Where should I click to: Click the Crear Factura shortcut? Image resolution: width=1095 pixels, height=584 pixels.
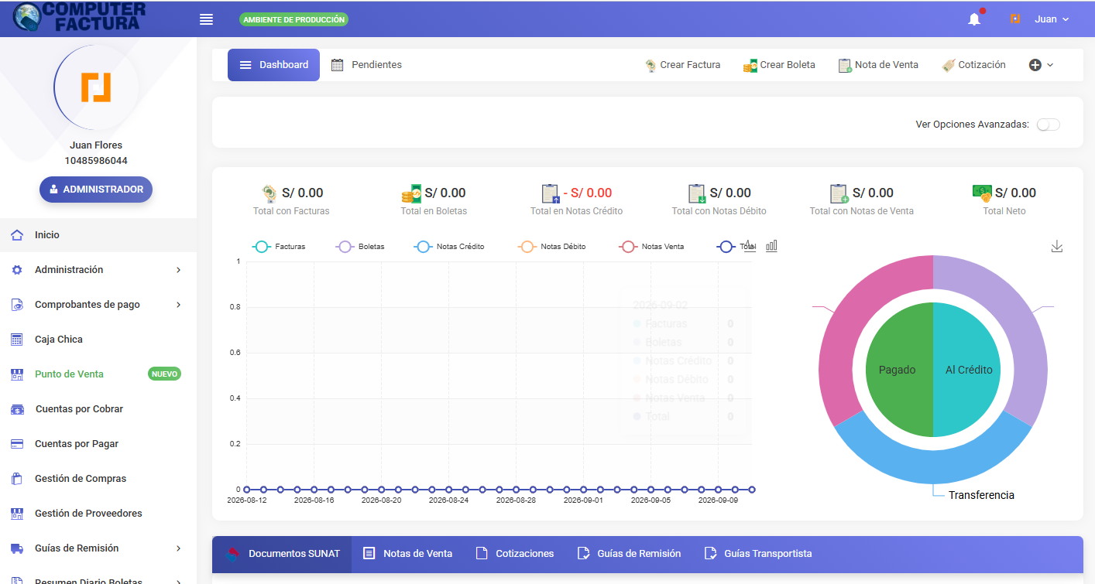coord(683,65)
